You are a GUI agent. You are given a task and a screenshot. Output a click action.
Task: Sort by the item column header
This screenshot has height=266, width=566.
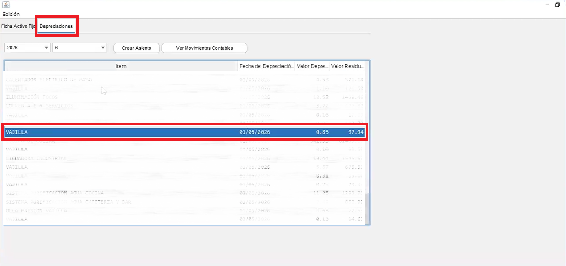click(x=121, y=66)
